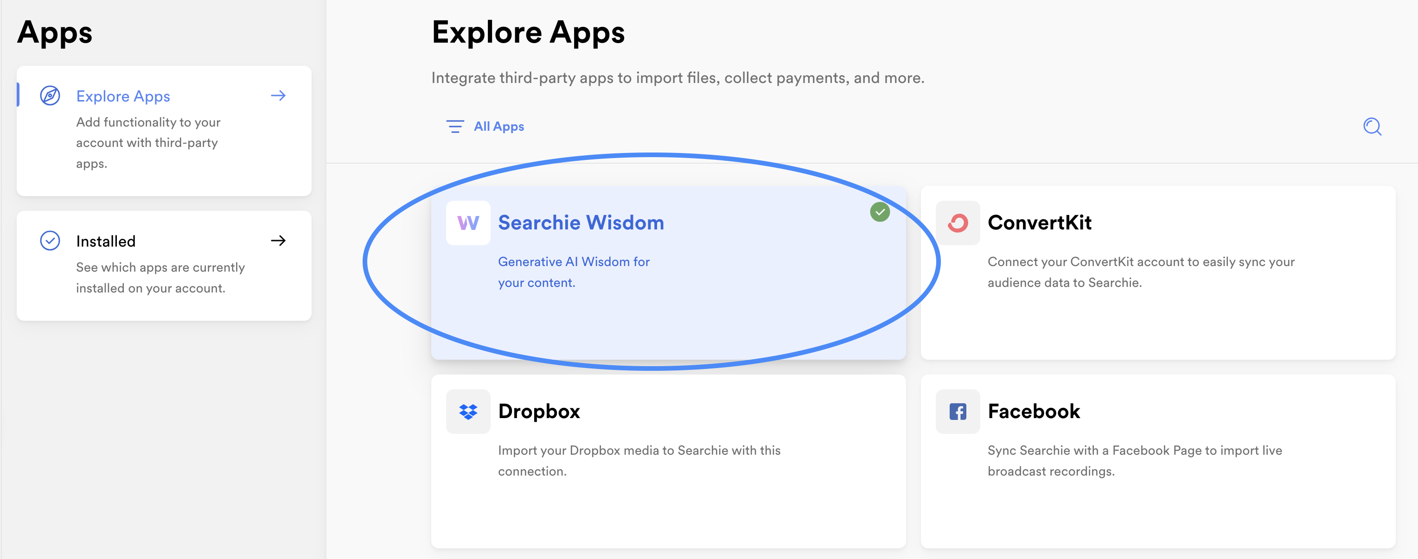The height and width of the screenshot is (559, 1418).
Task: Open the ConvertKit app title
Action: pos(1039,223)
